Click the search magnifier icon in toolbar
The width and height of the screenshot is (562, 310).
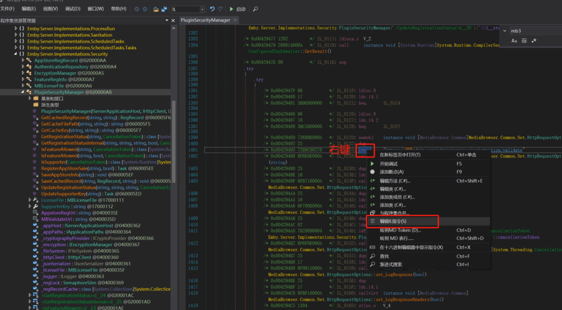point(256,9)
